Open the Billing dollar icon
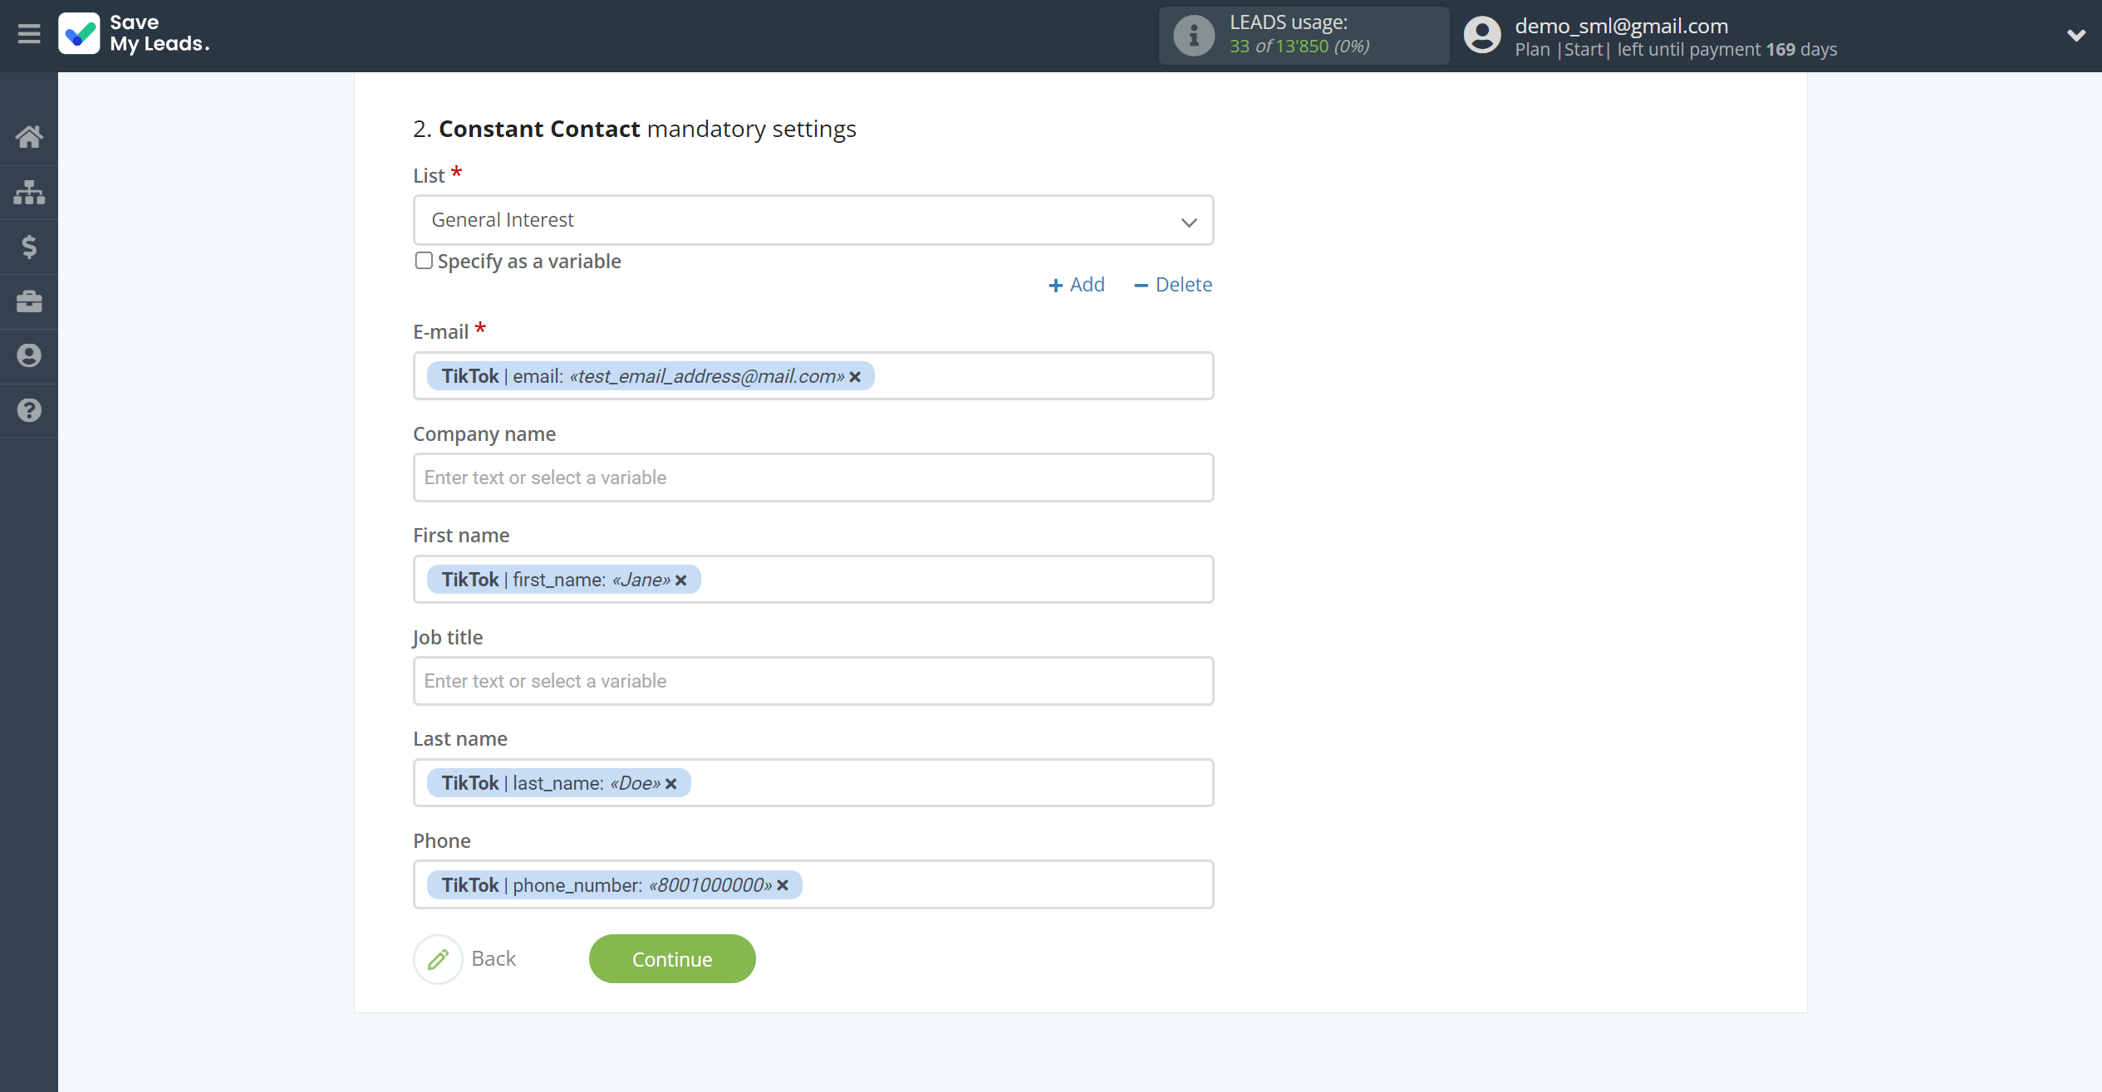The width and height of the screenshot is (2102, 1092). [x=29, y=247]
